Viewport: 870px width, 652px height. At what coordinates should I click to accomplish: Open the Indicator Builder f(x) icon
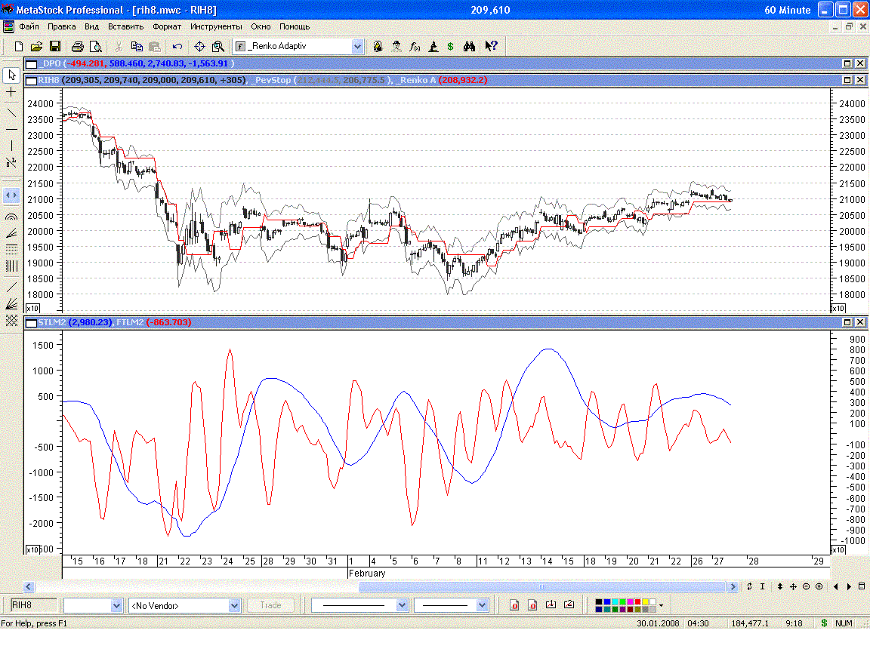[415, 47]
